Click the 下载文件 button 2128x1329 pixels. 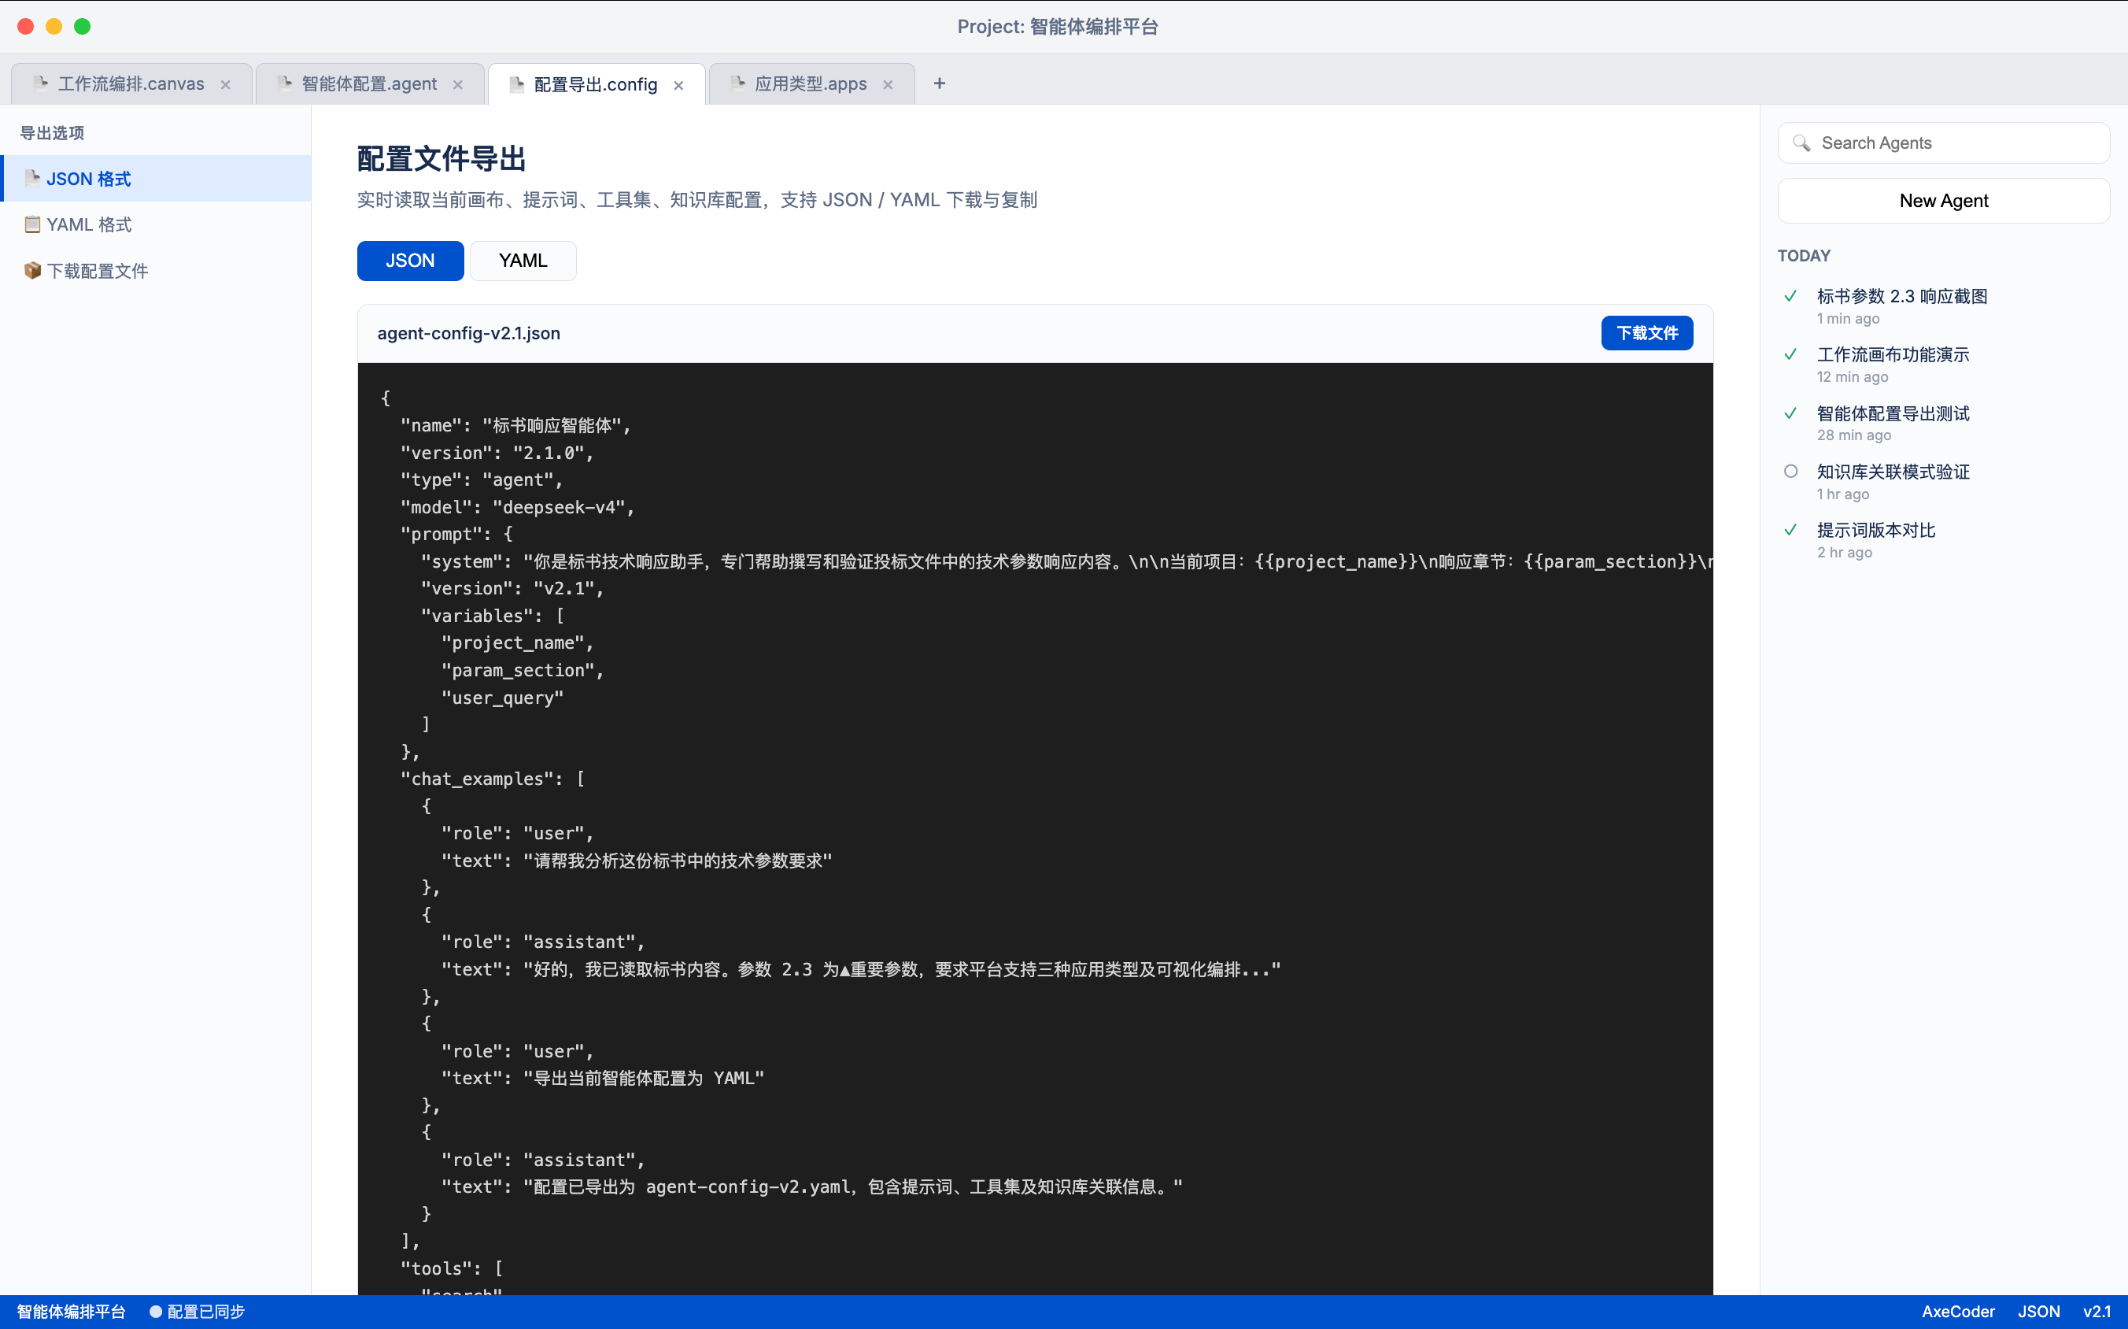[x=1646, y=333]
